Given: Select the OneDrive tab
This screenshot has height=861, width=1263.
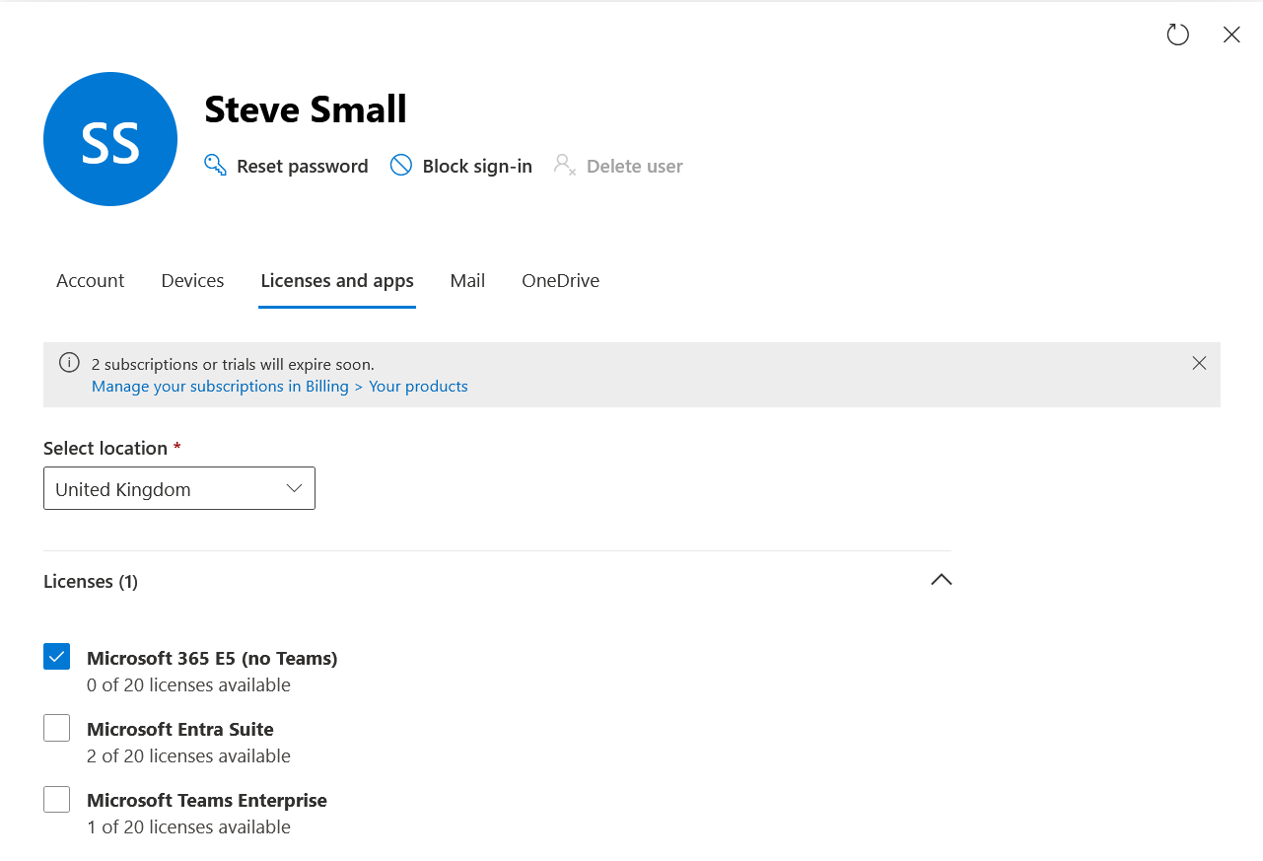Looking at the screenshot, I should (x=560, y=281).
